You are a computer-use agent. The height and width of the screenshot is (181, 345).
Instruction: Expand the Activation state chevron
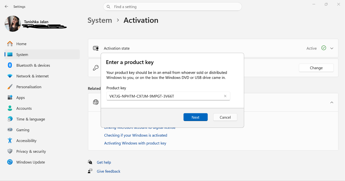332,48
